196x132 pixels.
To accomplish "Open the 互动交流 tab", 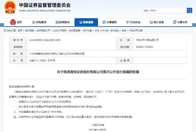I will [x=133, y=22].
